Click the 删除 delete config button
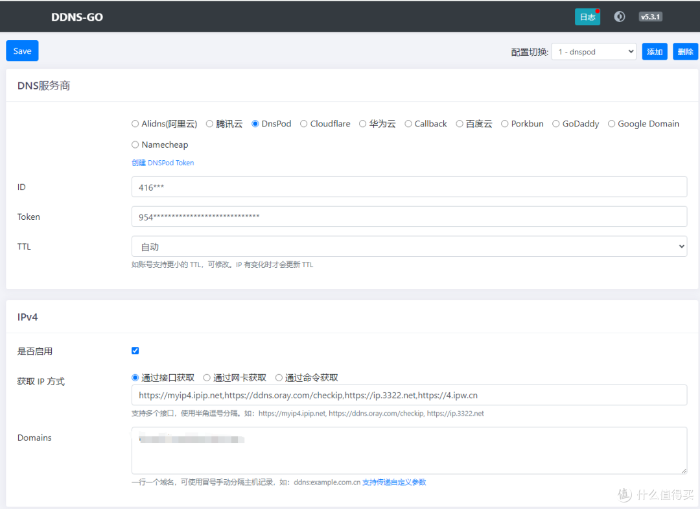This screenshot has height=509, width=700. [x=685, y=52]
